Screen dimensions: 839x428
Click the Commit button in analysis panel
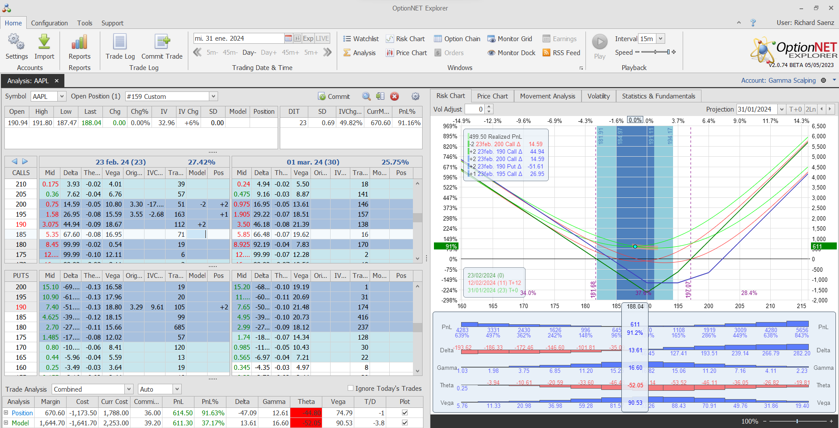tap(334, 97)
